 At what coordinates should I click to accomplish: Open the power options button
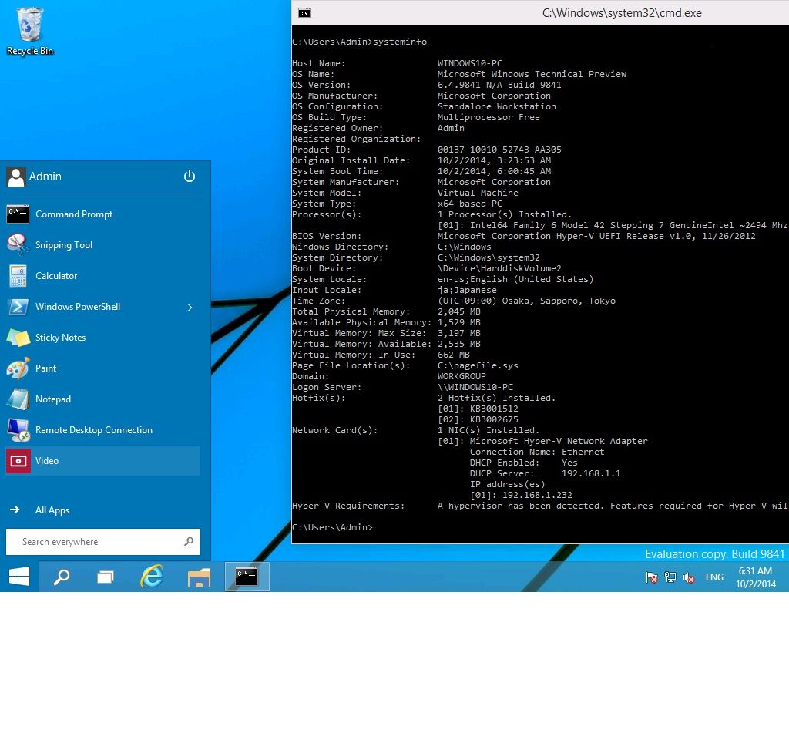(190, 177)
